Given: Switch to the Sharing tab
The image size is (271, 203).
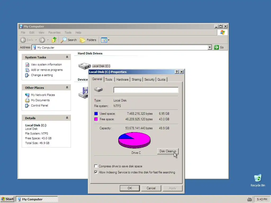Looking at the screenshot, I should click(x=136, y=80).
